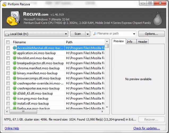Maximize the Piriform Recuva window
The image size is (169, 133).
(x=150, y=3)
